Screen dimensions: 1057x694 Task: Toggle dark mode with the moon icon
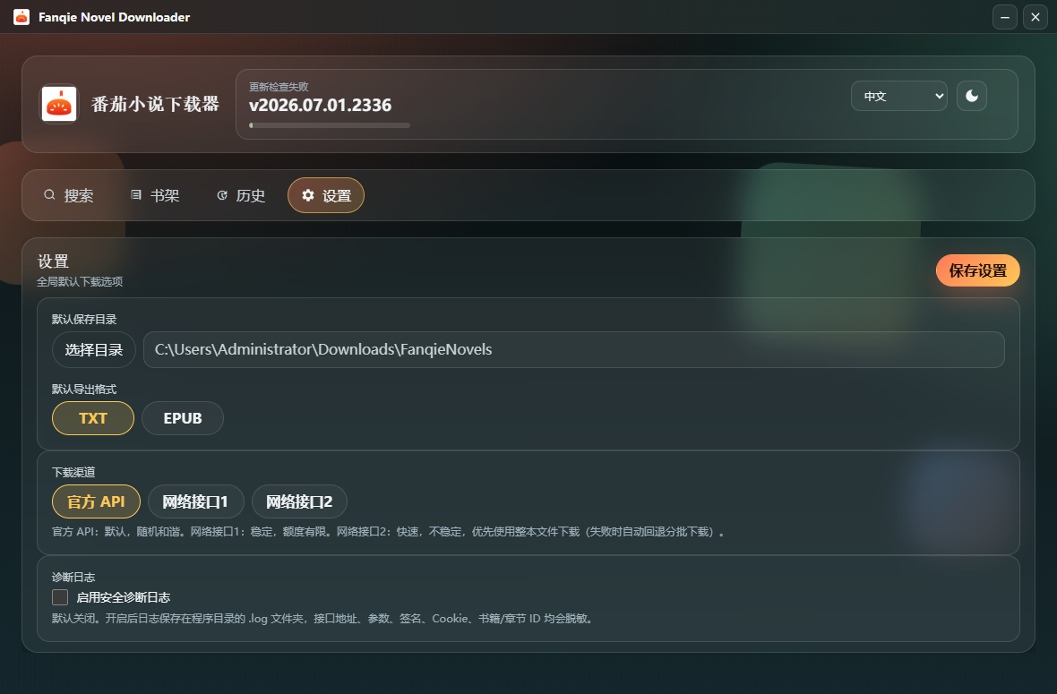tap(971, 96)
